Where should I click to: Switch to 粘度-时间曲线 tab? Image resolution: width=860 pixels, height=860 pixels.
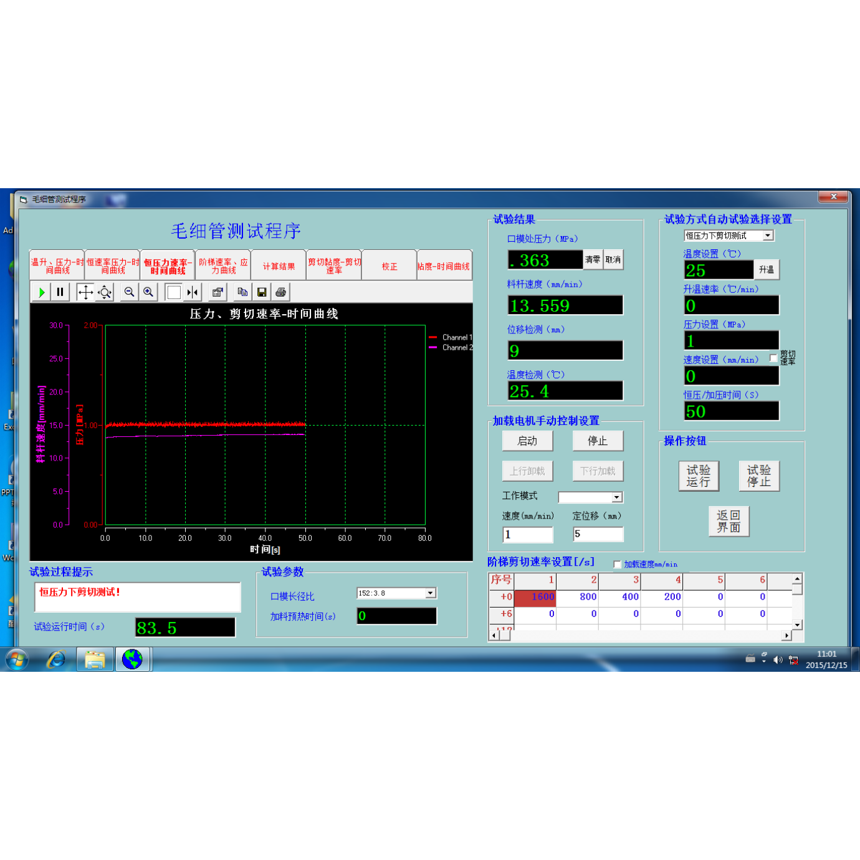(x=444, y=266)
